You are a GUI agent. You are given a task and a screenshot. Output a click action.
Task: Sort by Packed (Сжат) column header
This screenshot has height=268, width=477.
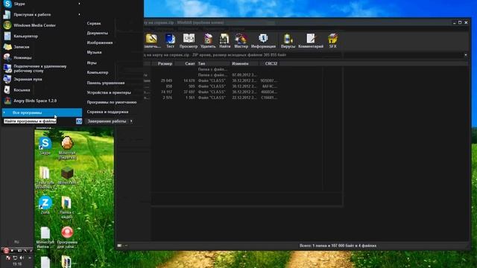tap(186, 63)
